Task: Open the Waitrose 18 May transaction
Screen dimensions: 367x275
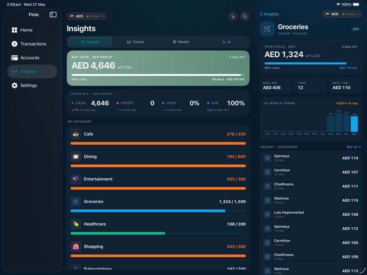Action: pos(311,200)
